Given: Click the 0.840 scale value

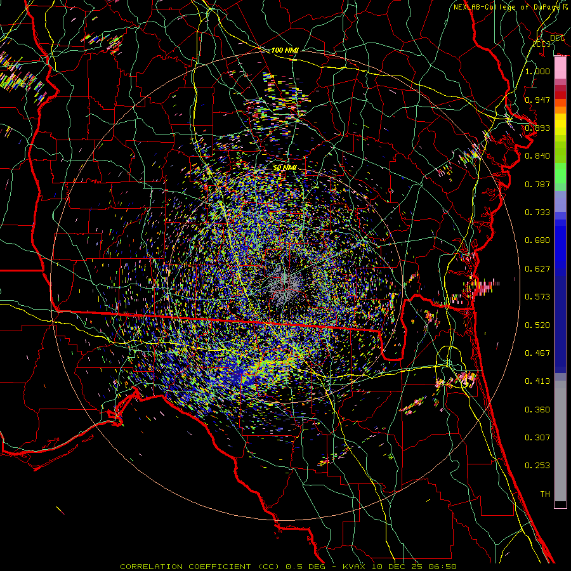Looking at the screenshot, I should pos(537,156).
